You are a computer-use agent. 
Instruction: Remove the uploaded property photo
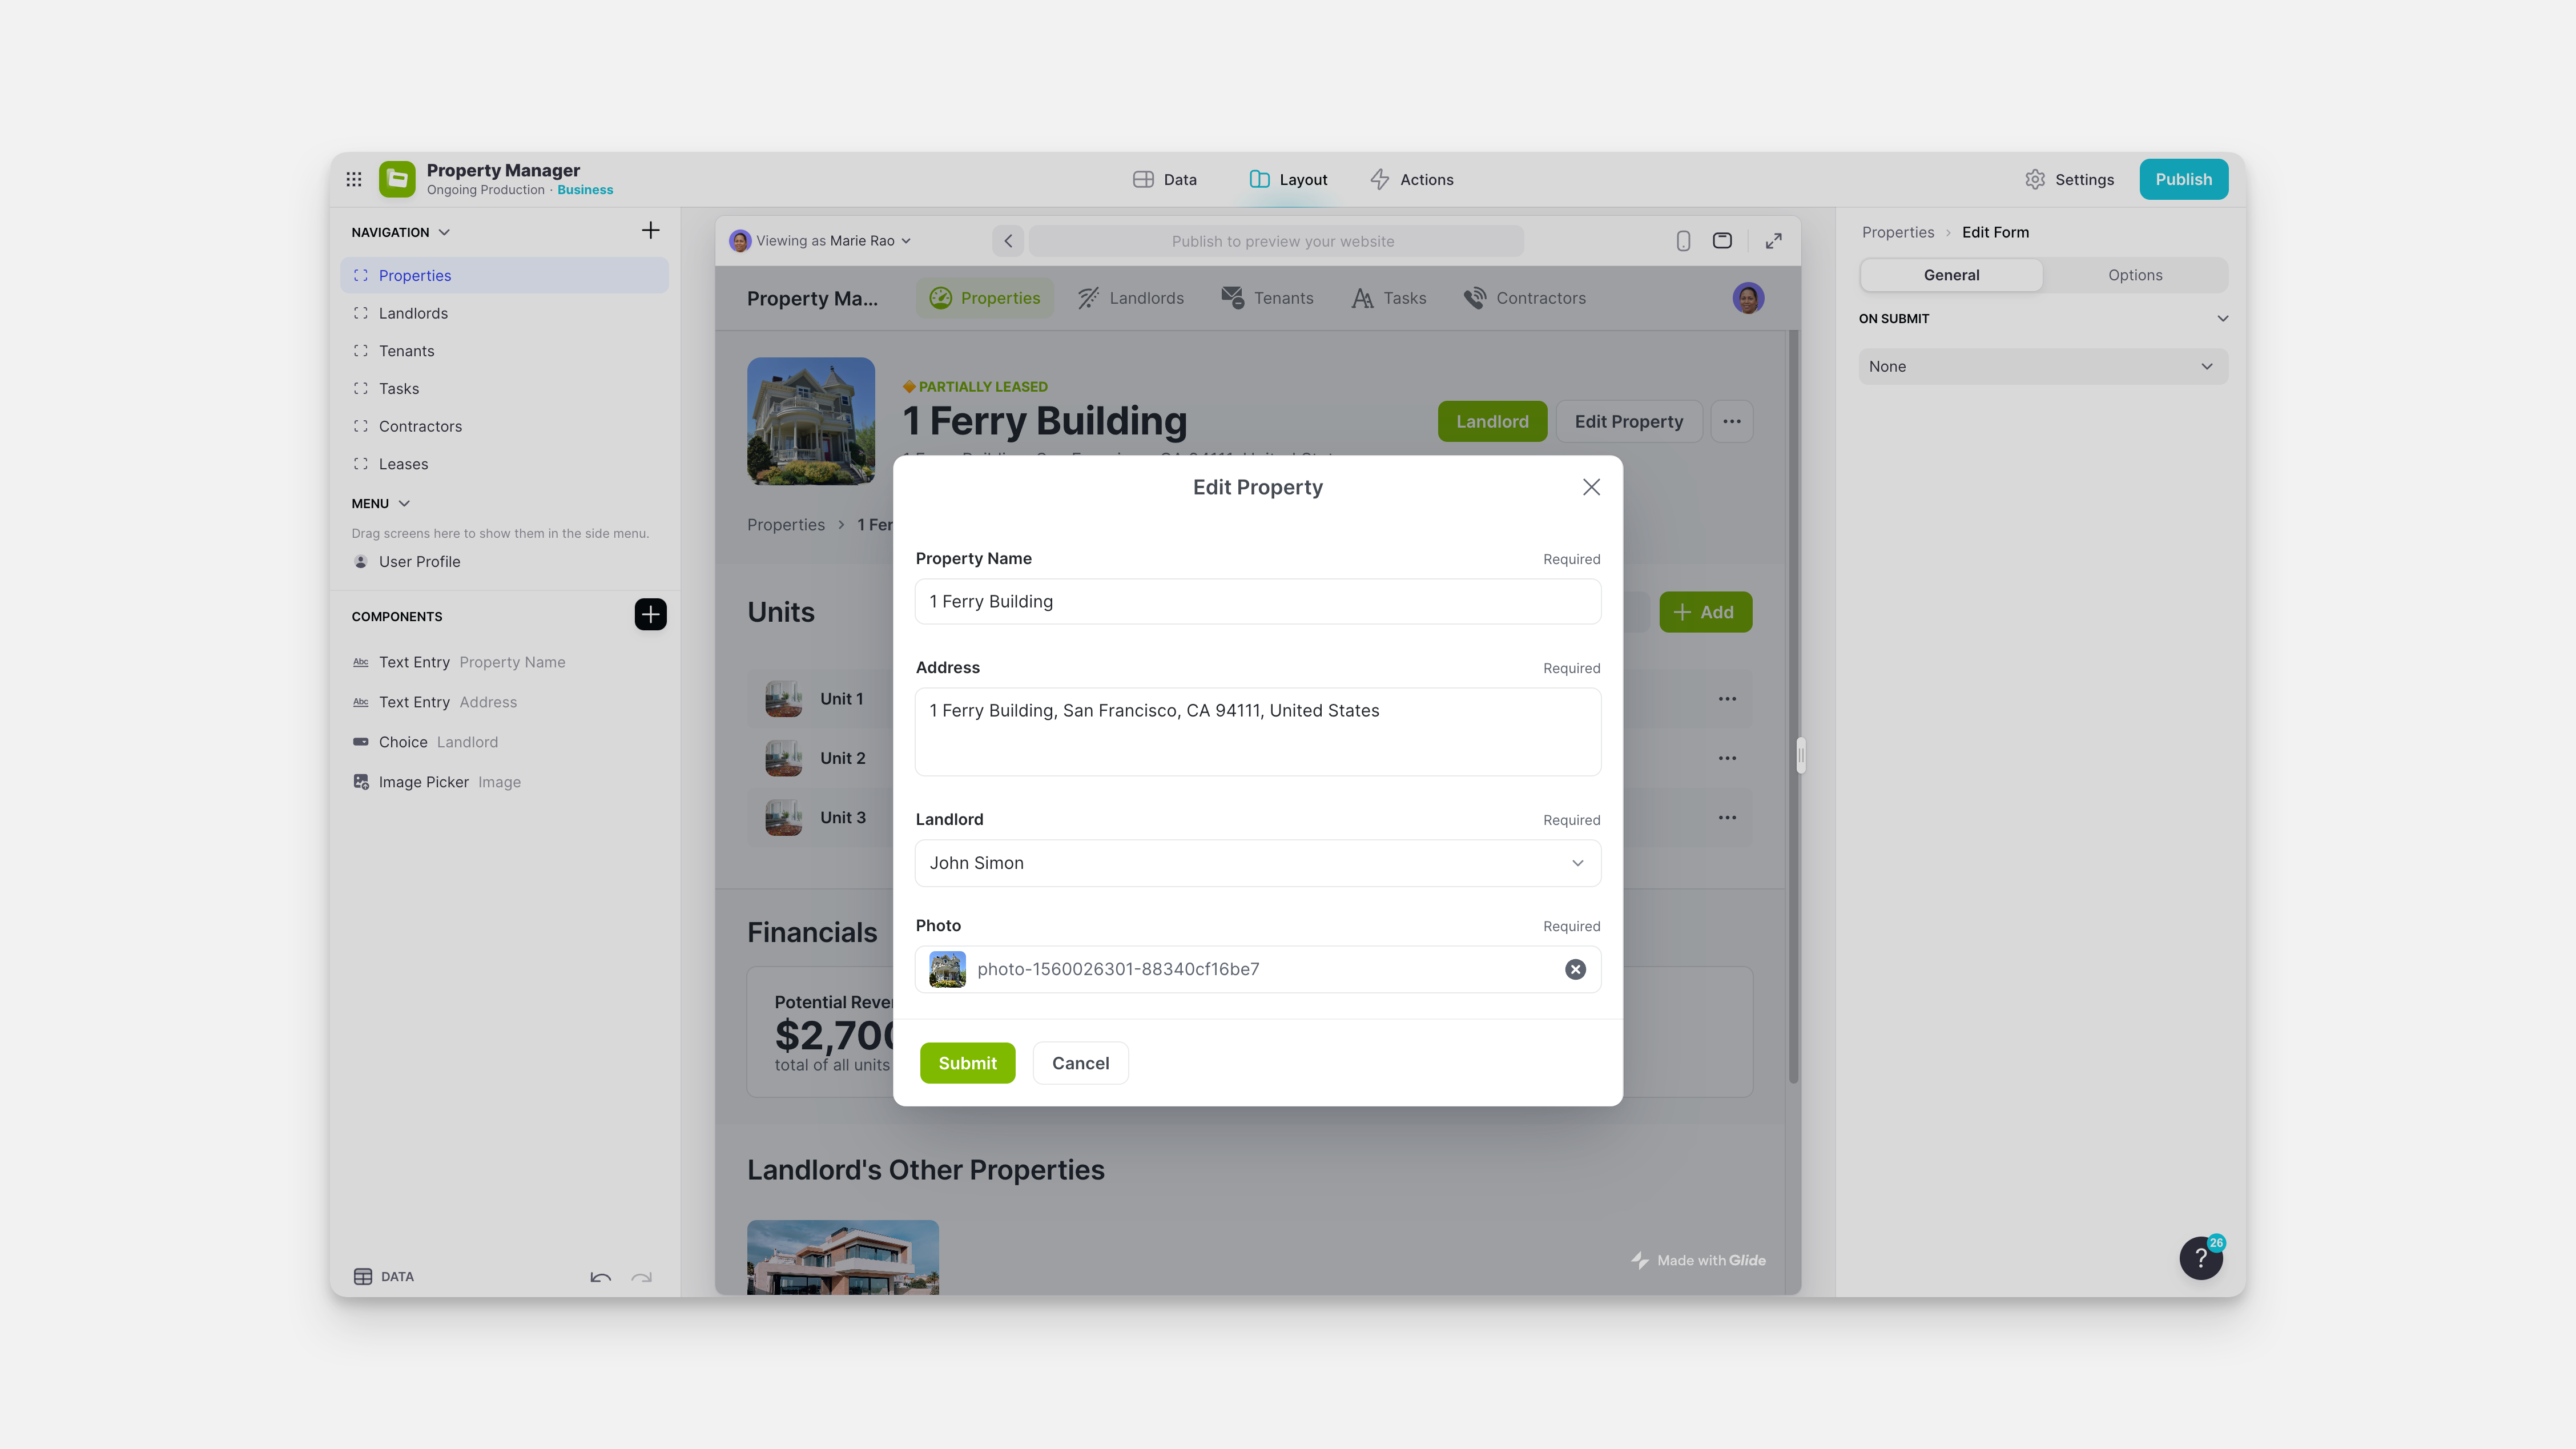pos(1575,968)
